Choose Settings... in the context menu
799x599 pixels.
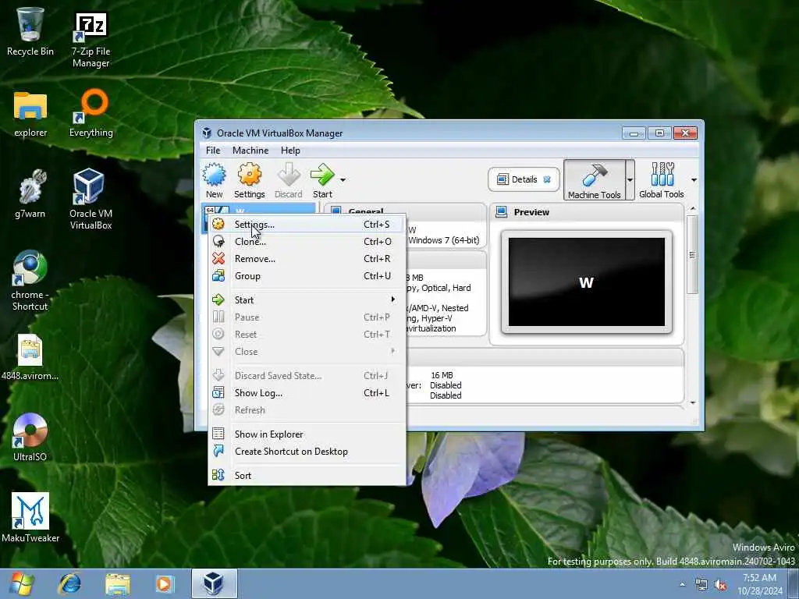point(307,225)
